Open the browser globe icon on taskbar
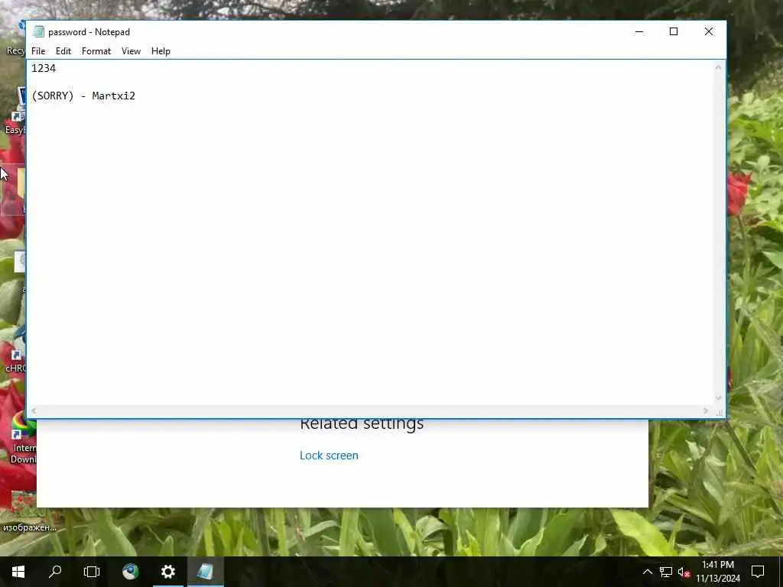This screenshot has height=587, width=783. tap(131, 572)
